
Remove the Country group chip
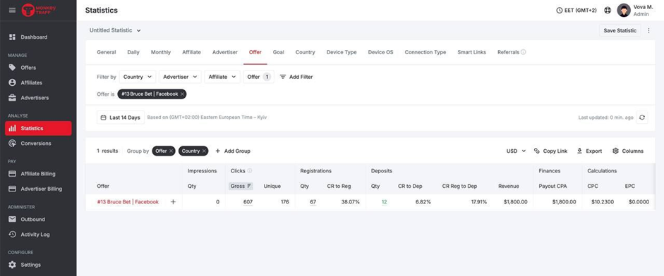[x=204, y=151]
